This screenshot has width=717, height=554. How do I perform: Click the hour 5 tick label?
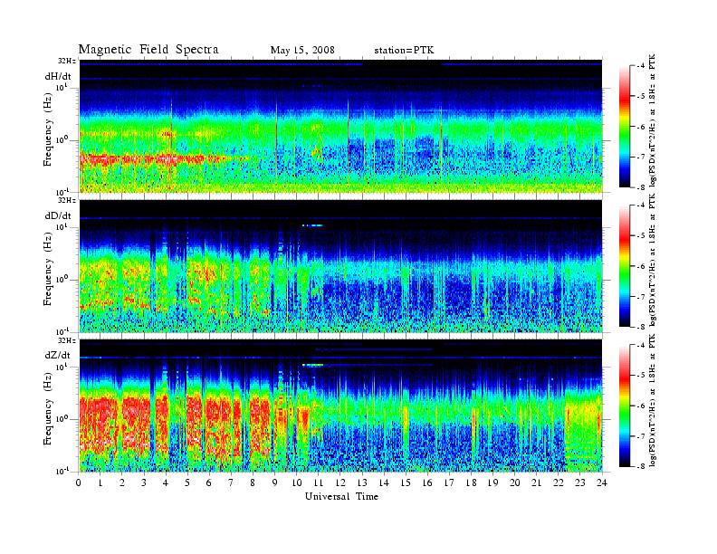187,482
